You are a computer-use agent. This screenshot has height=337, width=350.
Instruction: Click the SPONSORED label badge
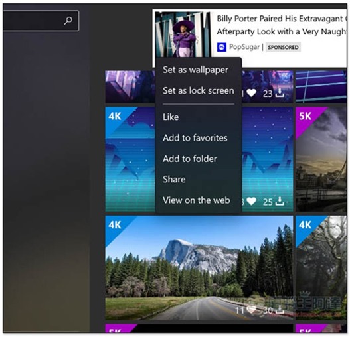tap(283, 47)
